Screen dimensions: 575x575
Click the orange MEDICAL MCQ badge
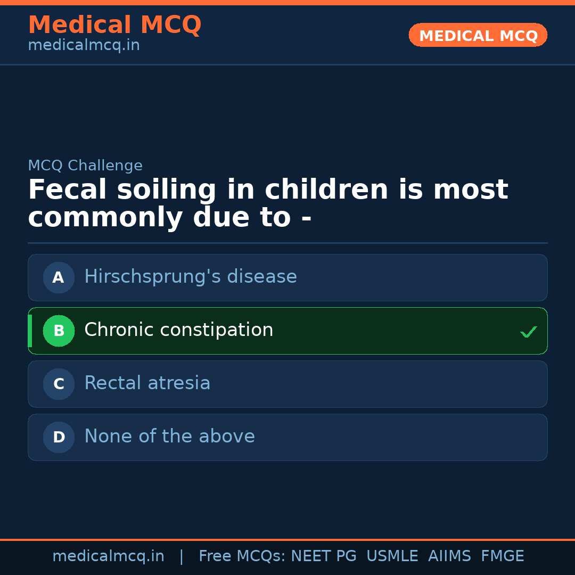point(478,36)
